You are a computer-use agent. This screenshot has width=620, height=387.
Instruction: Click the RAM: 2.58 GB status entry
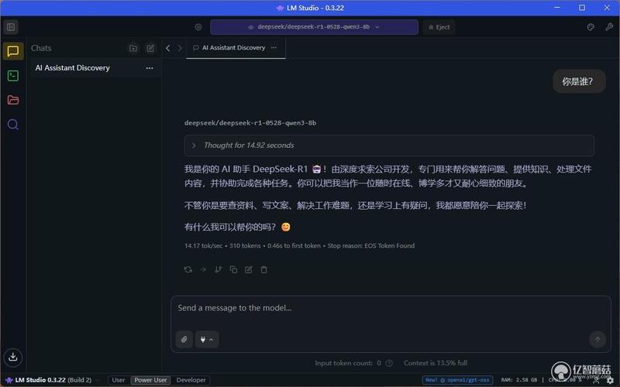point(518,380)
